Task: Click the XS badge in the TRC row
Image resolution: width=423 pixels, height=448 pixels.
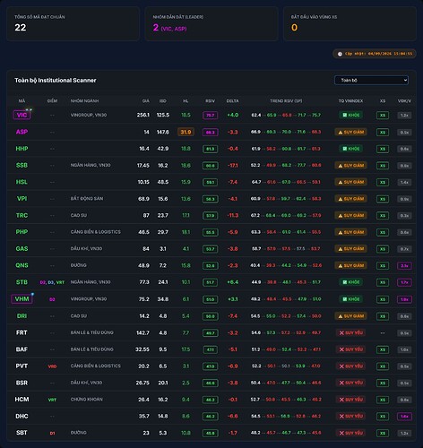Action: pyautogui.click(x=383, y=216)
